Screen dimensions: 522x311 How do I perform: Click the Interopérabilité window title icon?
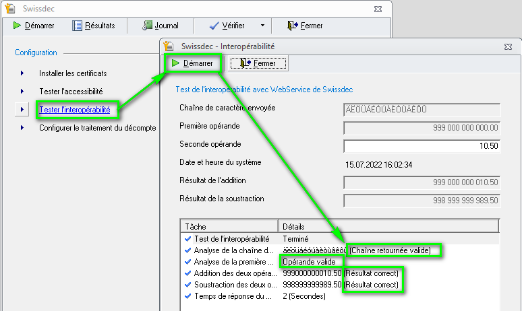pos(169,46)
